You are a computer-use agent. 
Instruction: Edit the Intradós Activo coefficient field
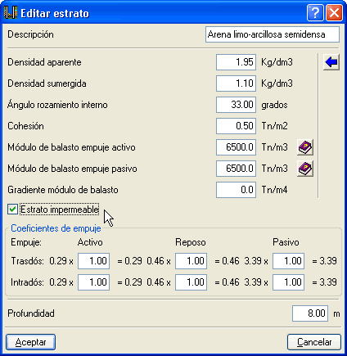[x=94, y=282]
